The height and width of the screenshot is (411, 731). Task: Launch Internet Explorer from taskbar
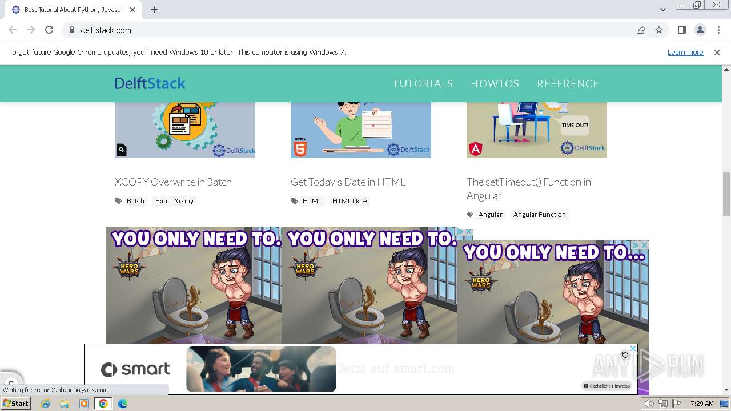coord(46,404)
